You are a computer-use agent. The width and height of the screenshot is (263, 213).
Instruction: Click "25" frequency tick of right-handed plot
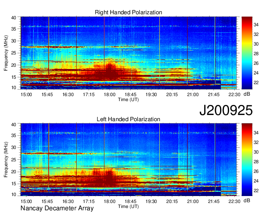[x=14, y=53]
